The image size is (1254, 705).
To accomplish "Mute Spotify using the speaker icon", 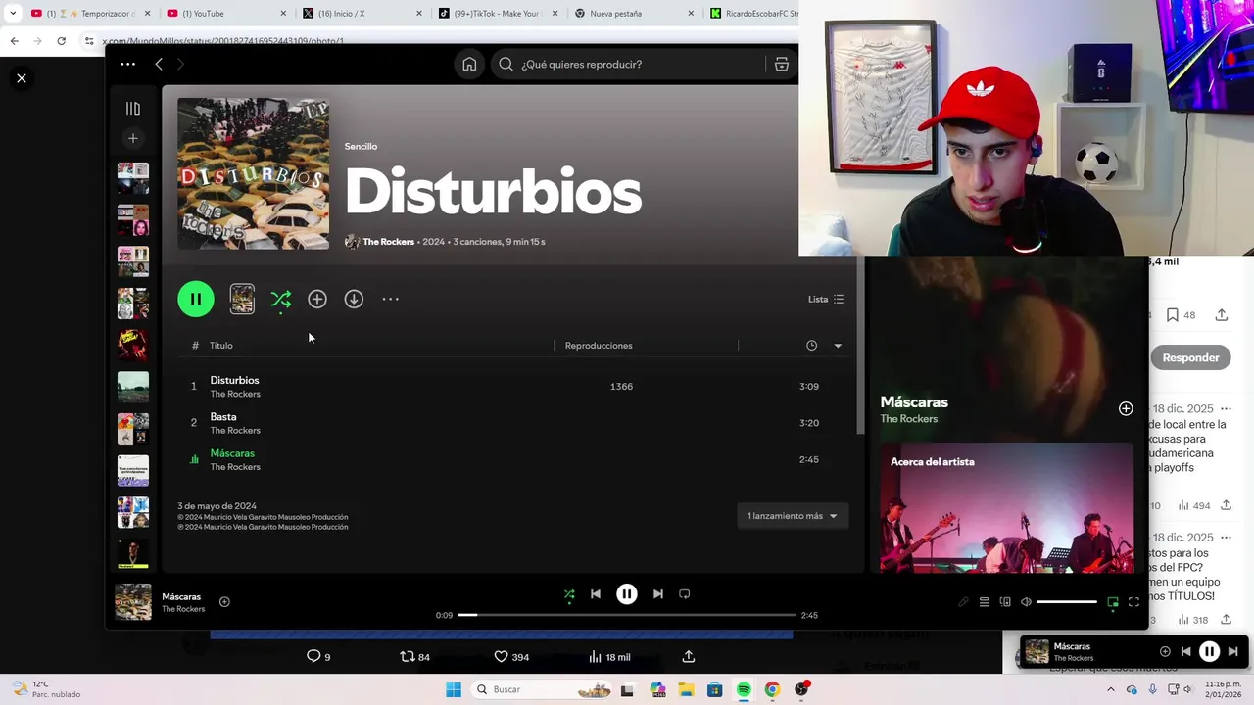I will point(1026,602).
